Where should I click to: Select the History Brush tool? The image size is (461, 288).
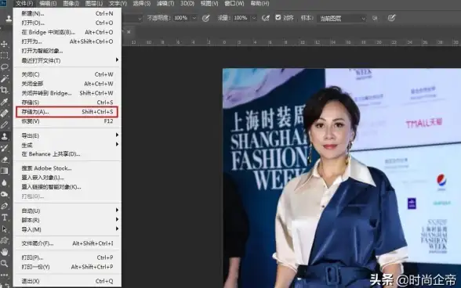(5, 148)
